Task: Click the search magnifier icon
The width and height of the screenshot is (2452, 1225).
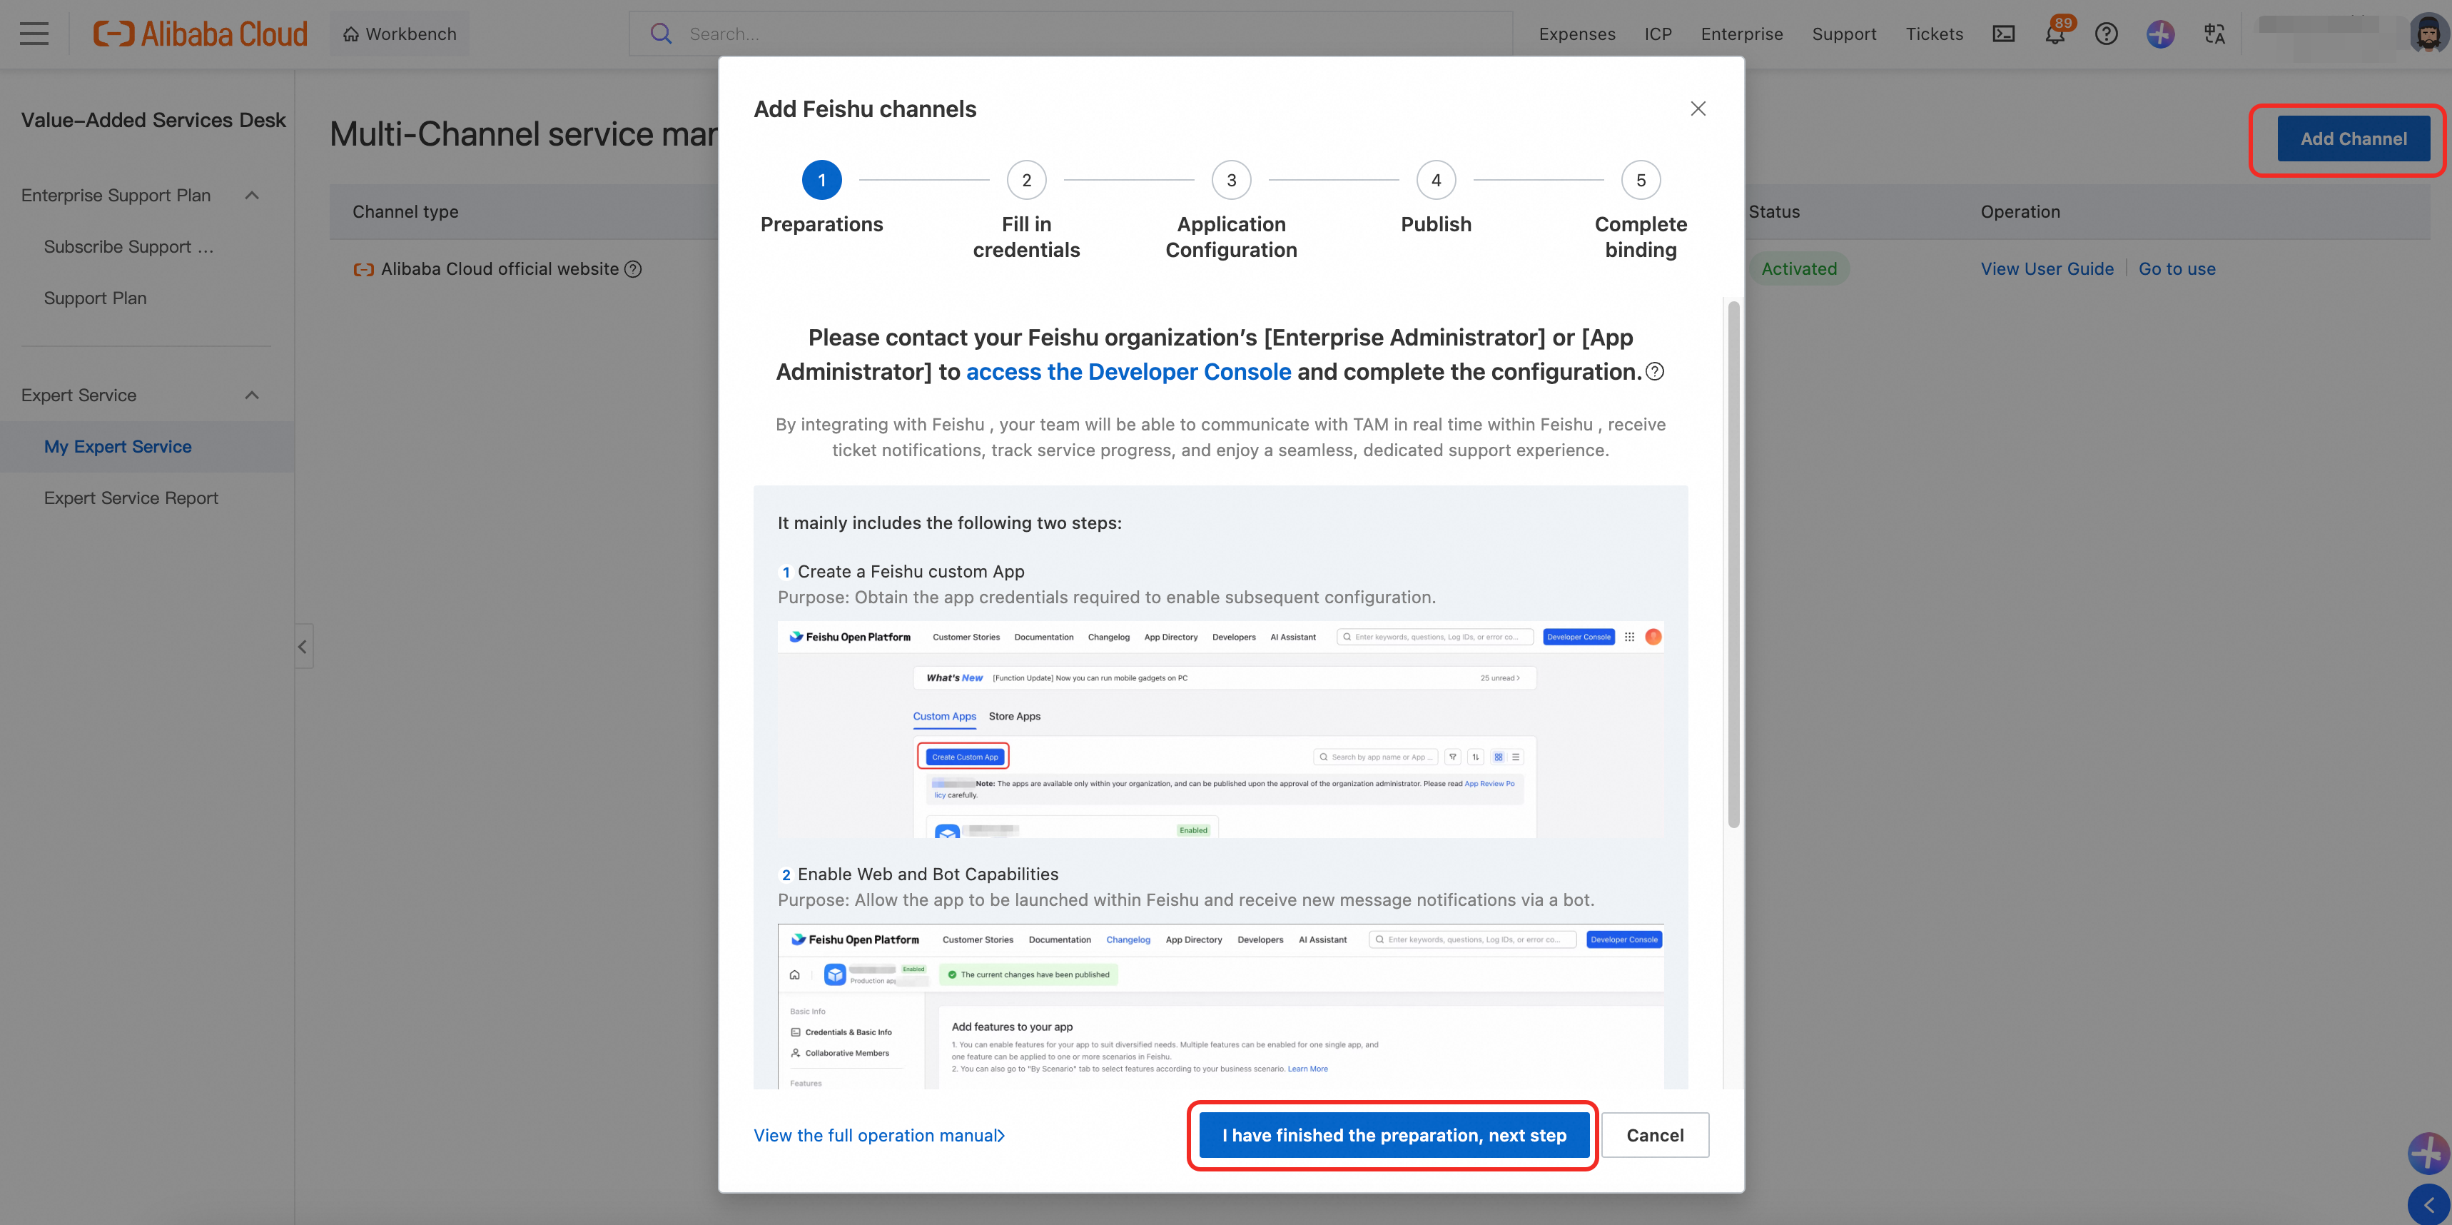Action: (661, 34)
